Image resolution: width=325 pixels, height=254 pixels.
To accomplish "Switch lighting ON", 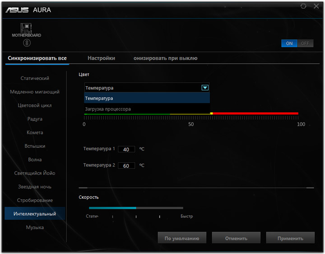I will [289, 43].
